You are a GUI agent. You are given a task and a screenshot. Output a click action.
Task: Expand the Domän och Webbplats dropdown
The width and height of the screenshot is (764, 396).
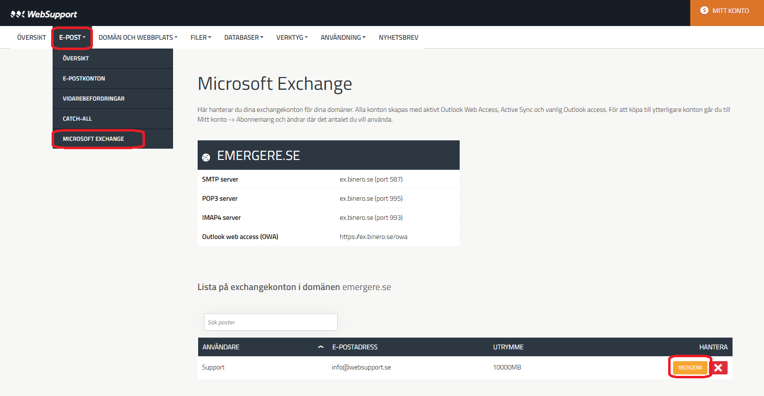pyautogui.click(x=138, y=37)
